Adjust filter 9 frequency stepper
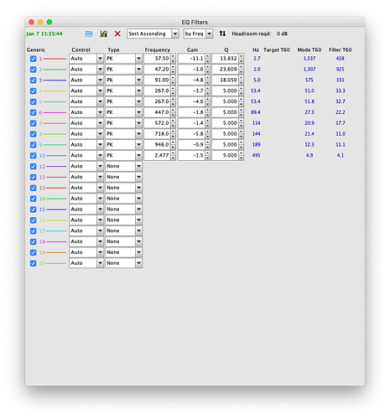The image size is (390, 419). tap(174, 145)
